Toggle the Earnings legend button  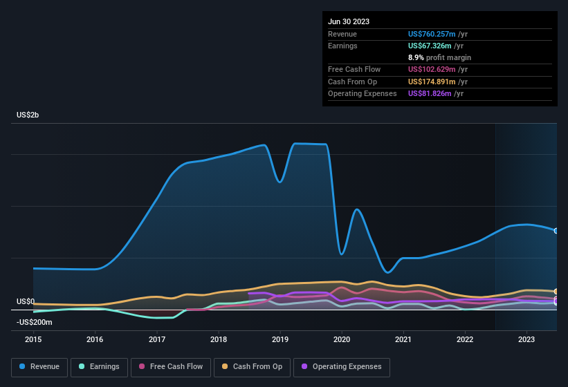click(x=99, y=367)
